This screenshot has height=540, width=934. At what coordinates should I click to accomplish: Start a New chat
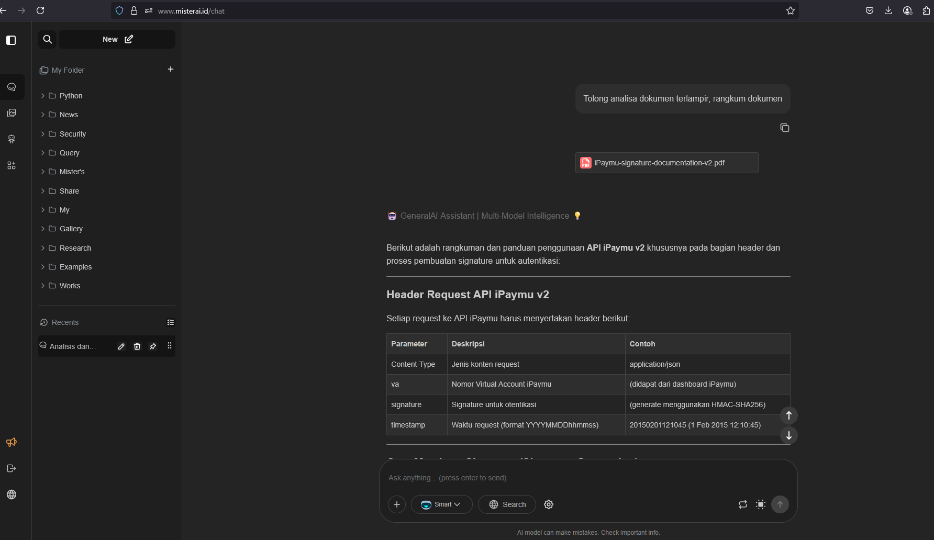pyautogui.click(x=117, y=39)
